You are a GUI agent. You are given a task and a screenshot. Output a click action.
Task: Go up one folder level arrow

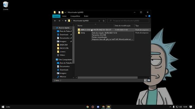(66, 21)
